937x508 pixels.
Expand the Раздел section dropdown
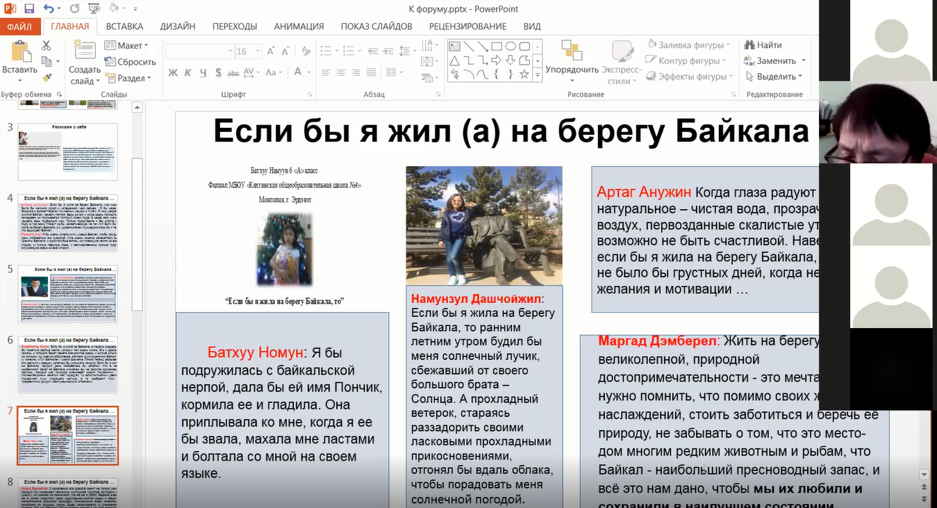[x=128, y=79]
